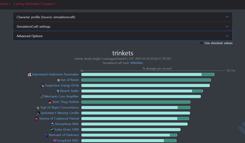Open the Suspicious Energy Drink link
Screen dimensions: 245x143
tap(62, 85)
